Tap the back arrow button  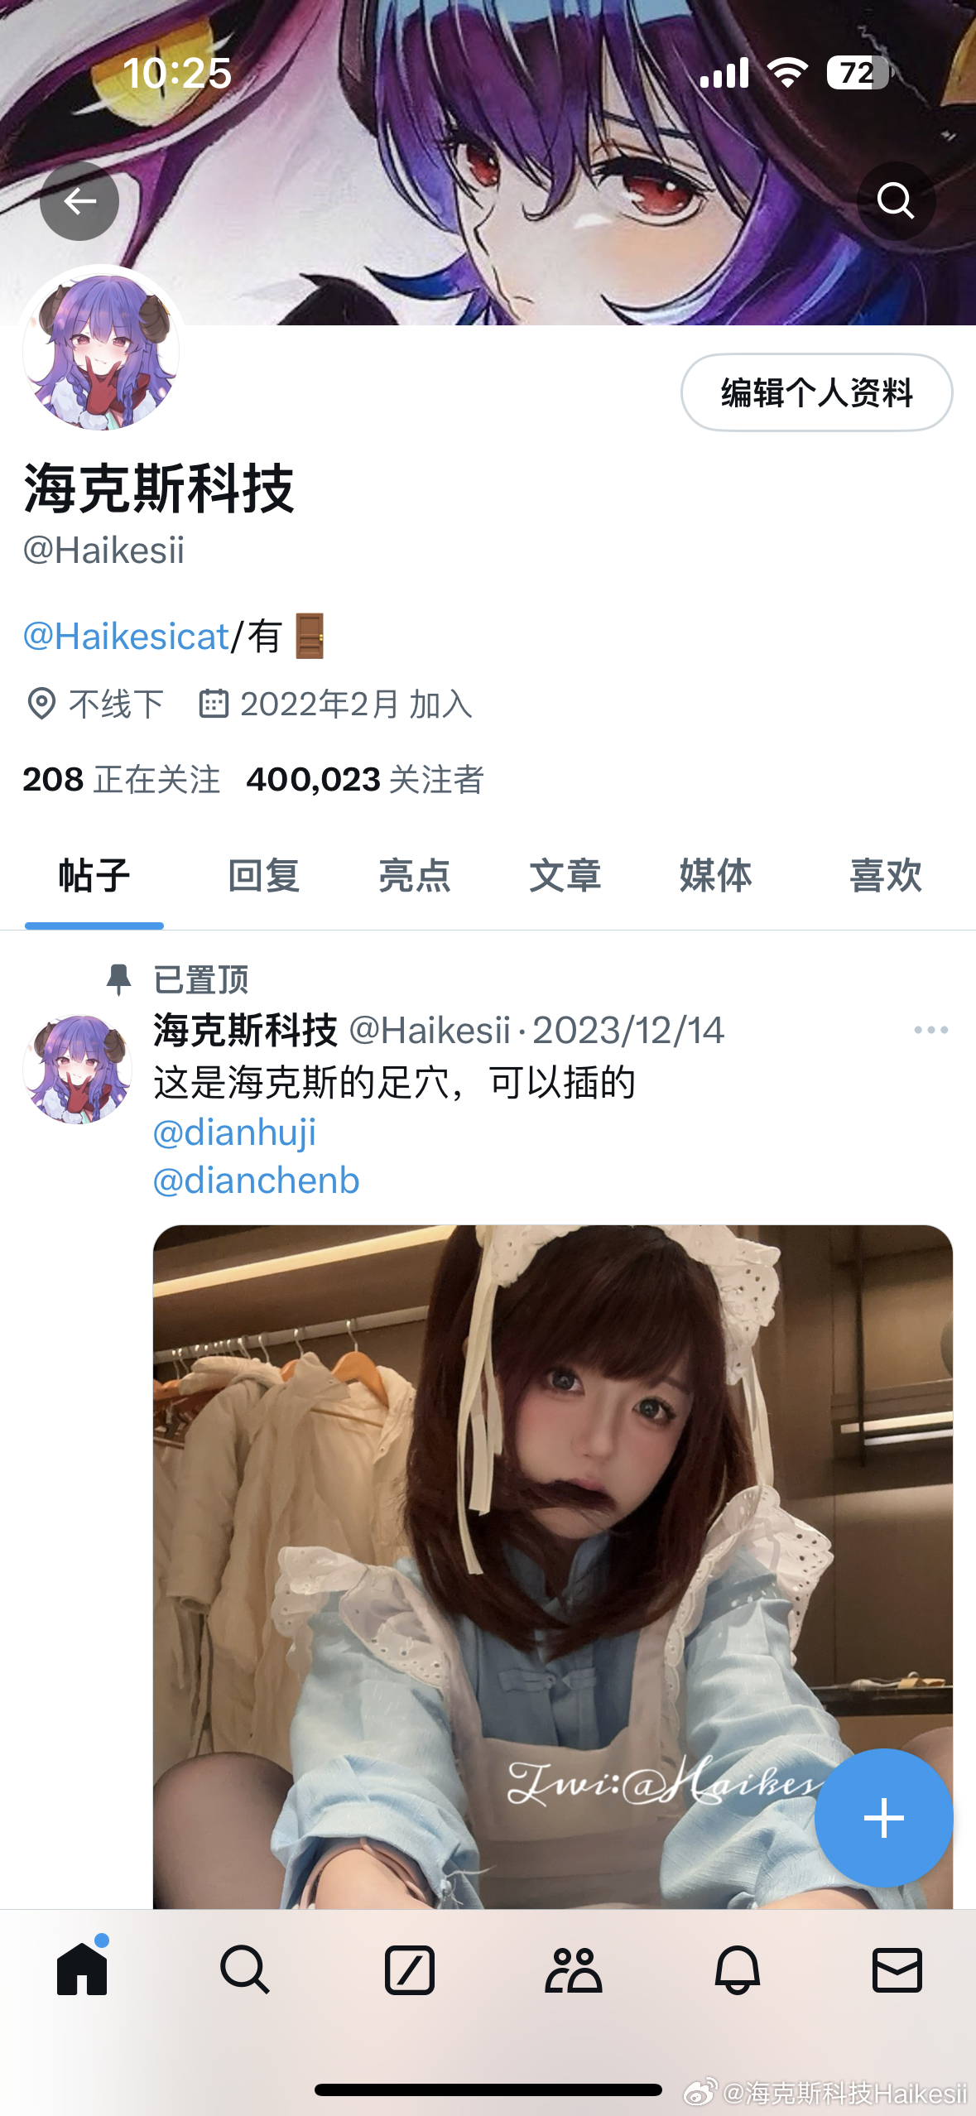79,201
